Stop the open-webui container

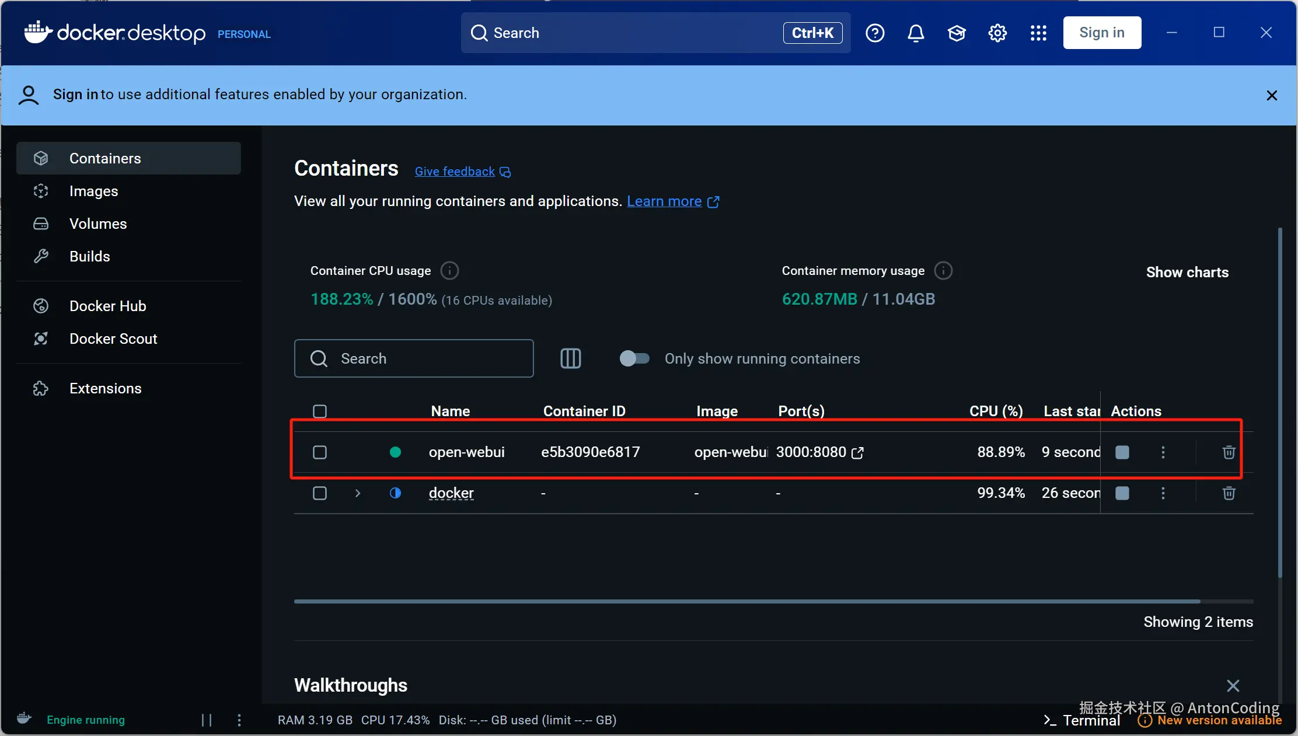pyautogui.click(x=1122, y=452)
